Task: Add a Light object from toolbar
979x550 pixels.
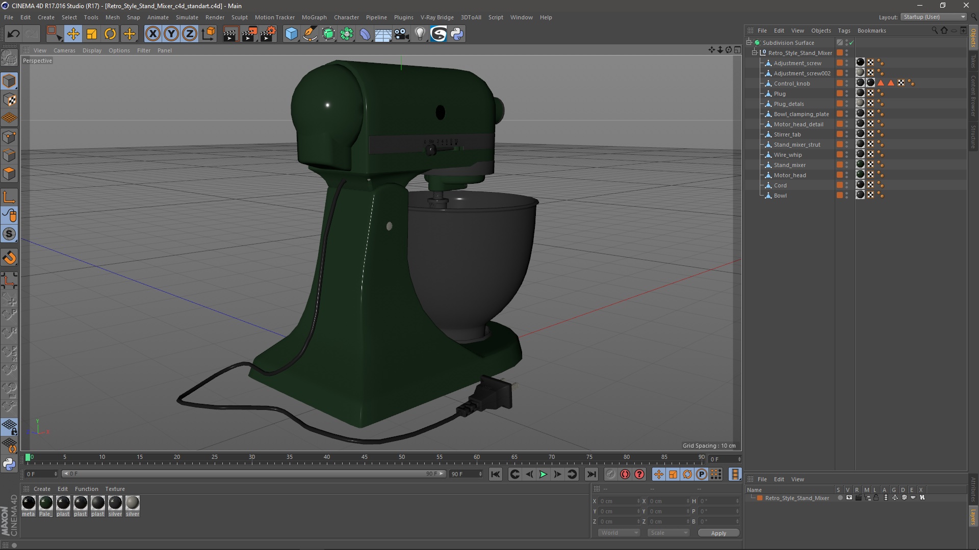Action: coord(420,34)
